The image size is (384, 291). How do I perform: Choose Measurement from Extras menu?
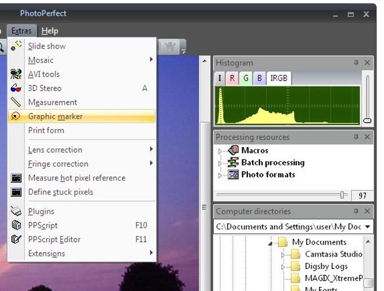(82, 102)
